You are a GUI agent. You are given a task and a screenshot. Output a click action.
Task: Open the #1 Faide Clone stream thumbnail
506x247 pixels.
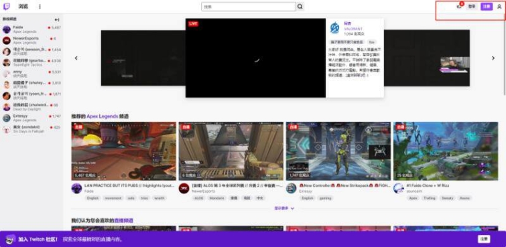446,151
